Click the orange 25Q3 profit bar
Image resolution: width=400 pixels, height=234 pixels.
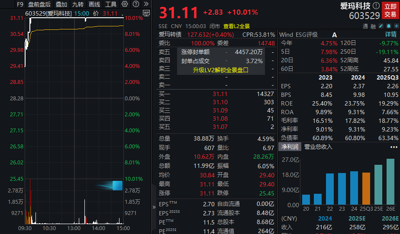coord(366,189)
